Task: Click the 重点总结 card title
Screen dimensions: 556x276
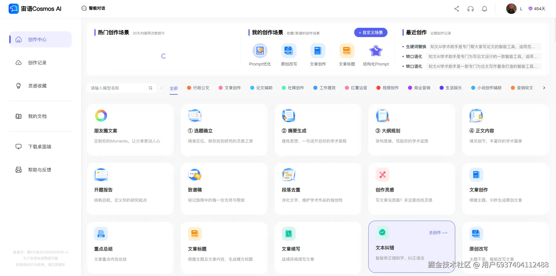Action: pos(103,249)
